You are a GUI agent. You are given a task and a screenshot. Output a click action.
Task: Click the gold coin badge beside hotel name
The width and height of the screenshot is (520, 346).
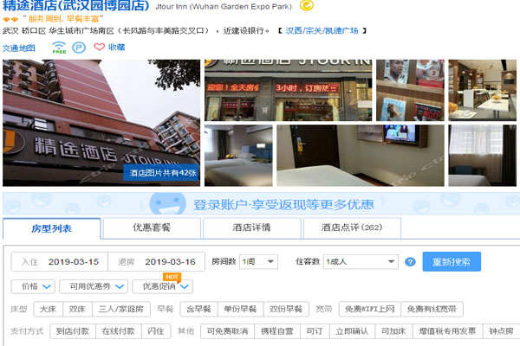click(x=307, y=4)
